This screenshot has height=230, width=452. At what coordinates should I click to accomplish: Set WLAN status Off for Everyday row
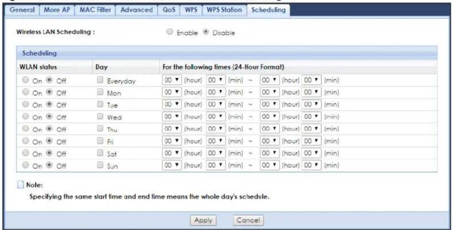click(x=49, y=80)
